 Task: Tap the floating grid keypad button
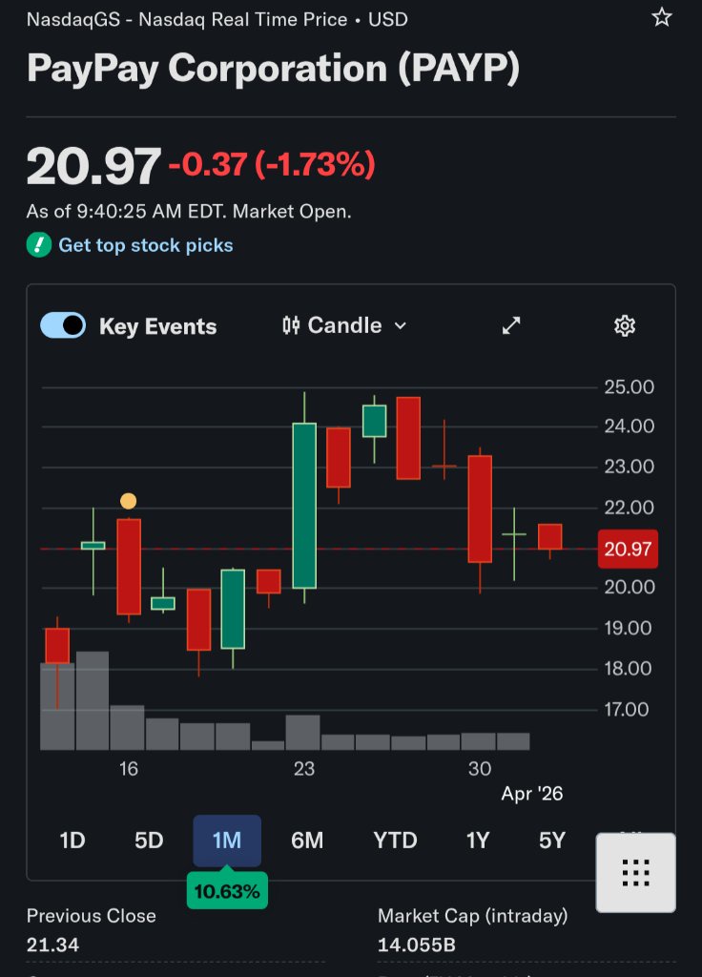tap(635, 872)
